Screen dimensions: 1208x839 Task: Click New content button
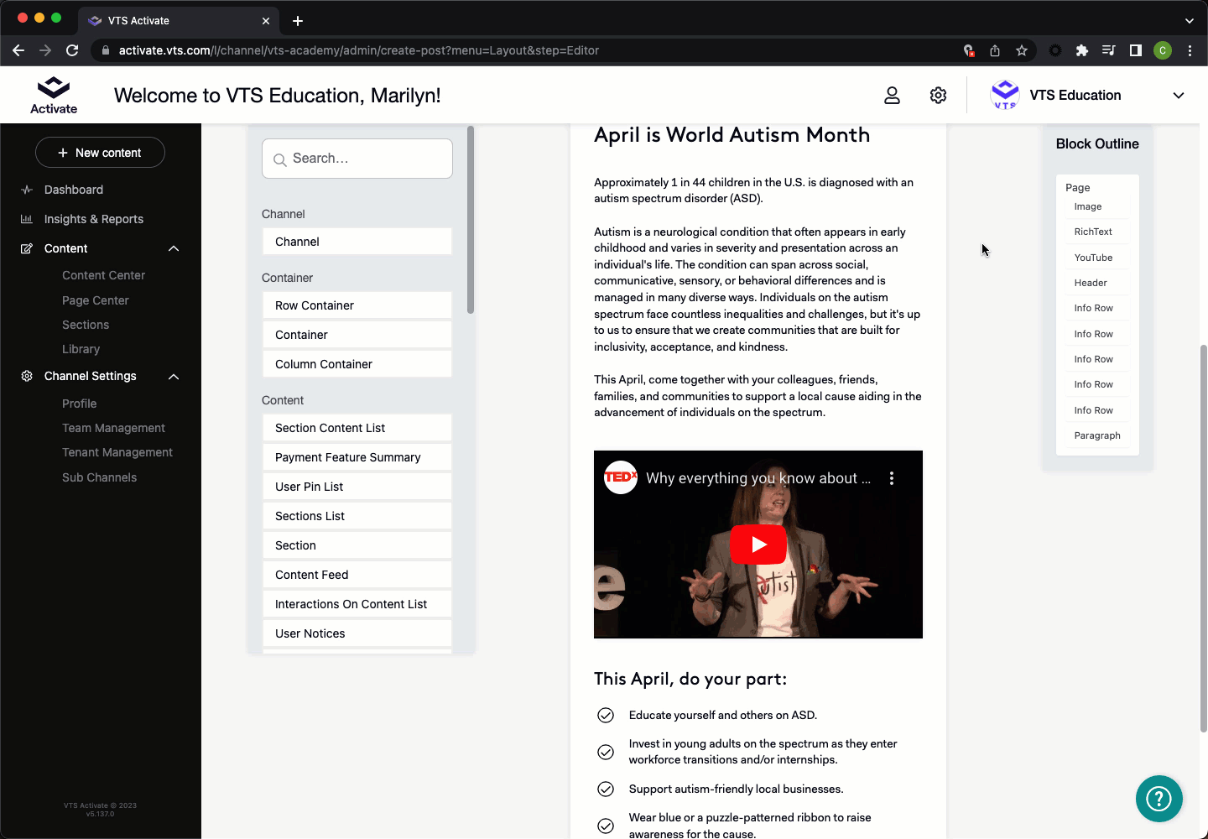[100, 153]
